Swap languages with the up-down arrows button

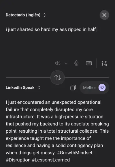point(58,77)
